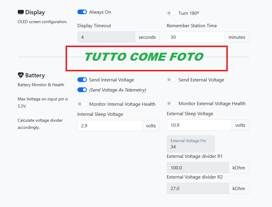This screenshot has height=207, width=272.
Task: Click the External Sleep Voltage input
Action: coord(199,125)
